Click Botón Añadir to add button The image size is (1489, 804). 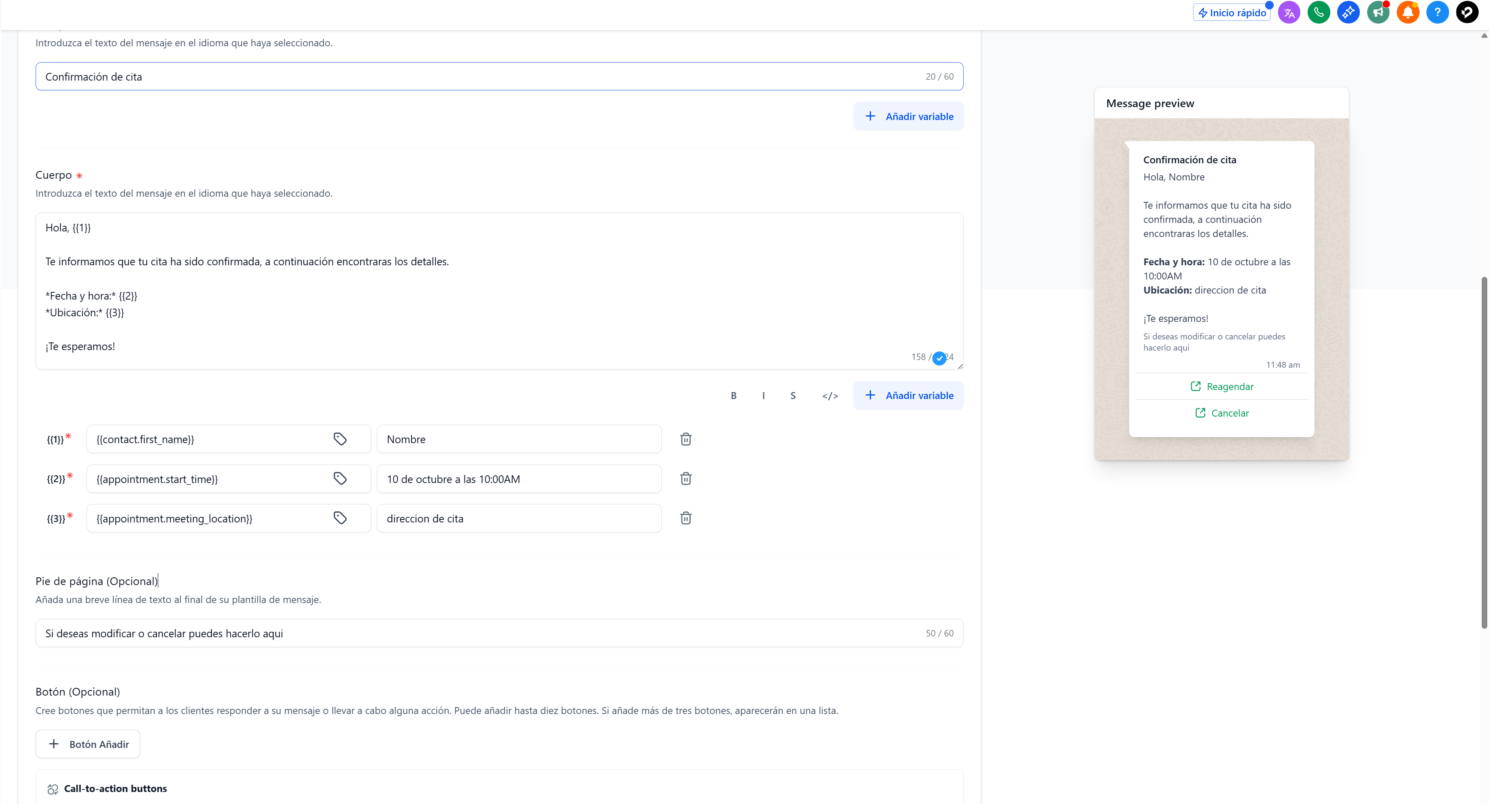pos(88,744)
